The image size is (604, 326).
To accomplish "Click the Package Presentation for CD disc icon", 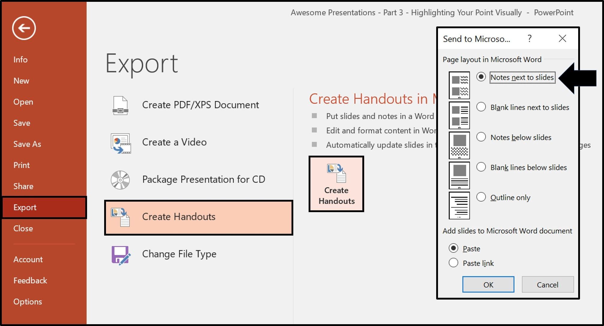I will 120,180.
